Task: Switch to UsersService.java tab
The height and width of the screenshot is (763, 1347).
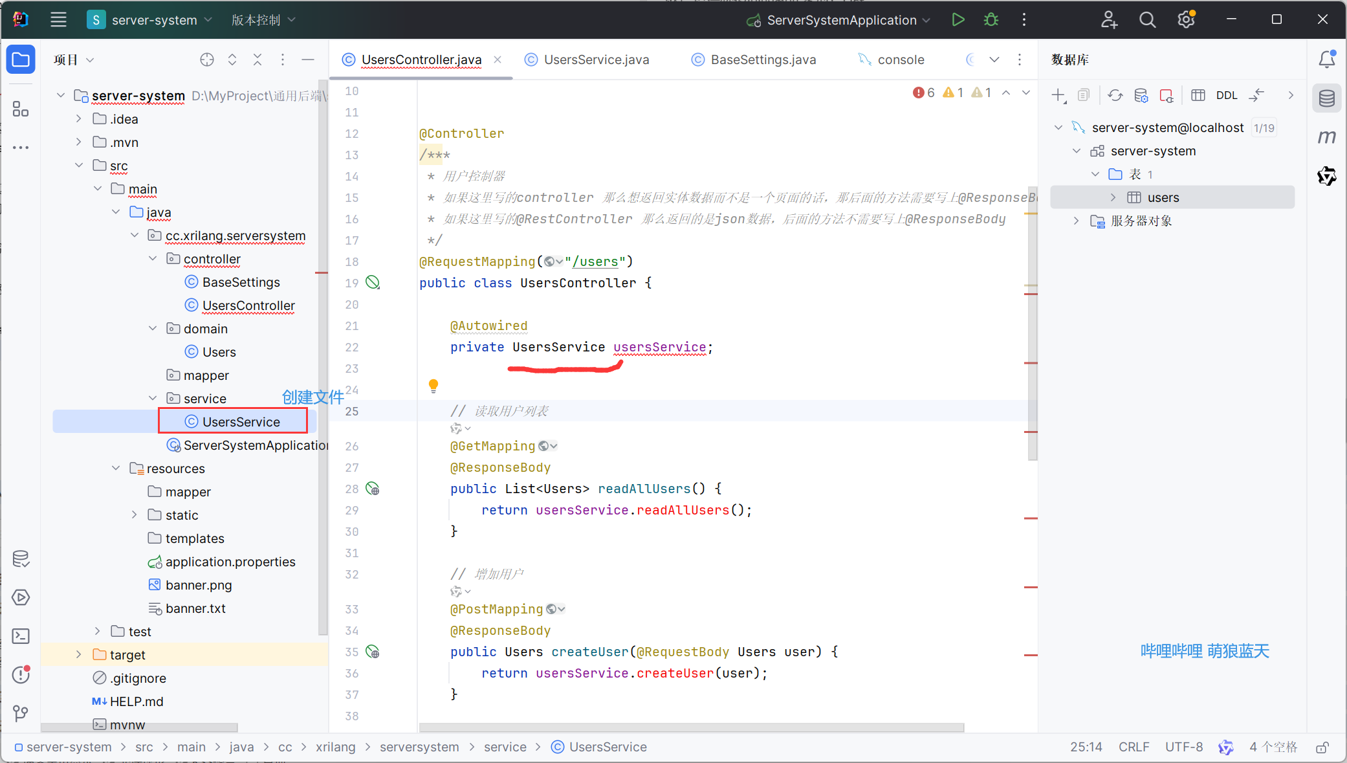Action: coord(587,60)
